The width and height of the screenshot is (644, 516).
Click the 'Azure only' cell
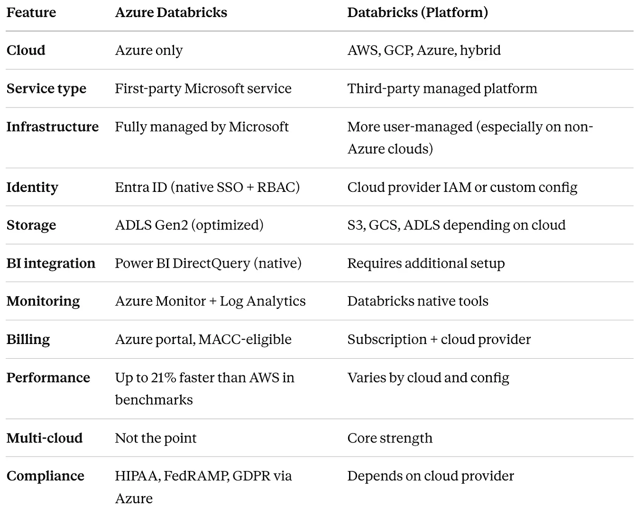149,50
